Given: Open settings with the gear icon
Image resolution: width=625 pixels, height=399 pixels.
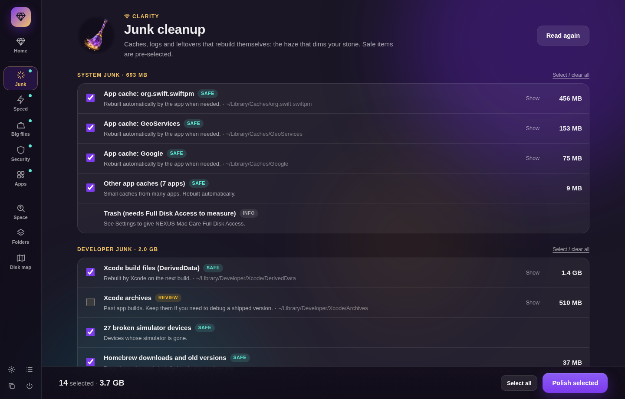Looking at the screenshot, I should point(12,370).
